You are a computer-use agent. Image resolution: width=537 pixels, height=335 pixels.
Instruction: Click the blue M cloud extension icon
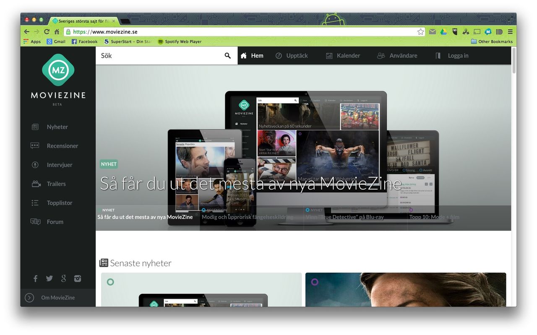[488, 32]
